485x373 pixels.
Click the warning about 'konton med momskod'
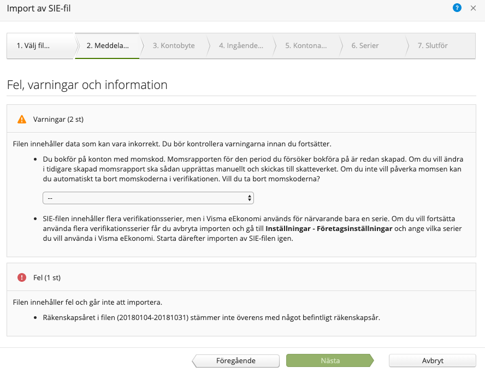coord(253,169)
